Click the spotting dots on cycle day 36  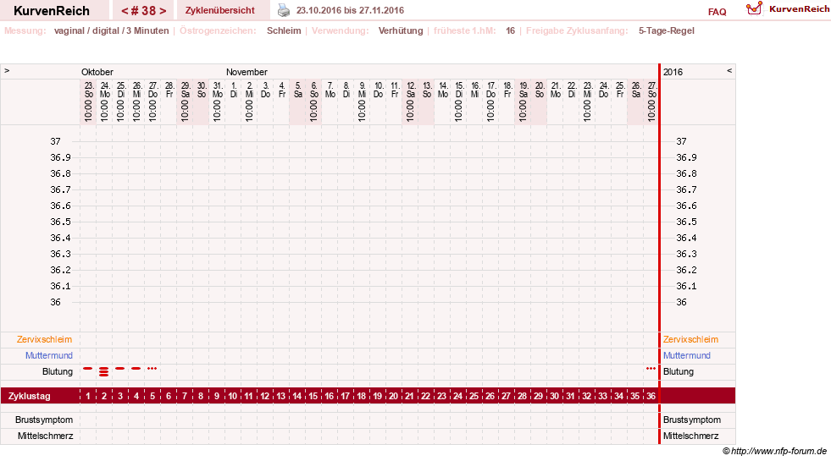(x=651, y=368)
